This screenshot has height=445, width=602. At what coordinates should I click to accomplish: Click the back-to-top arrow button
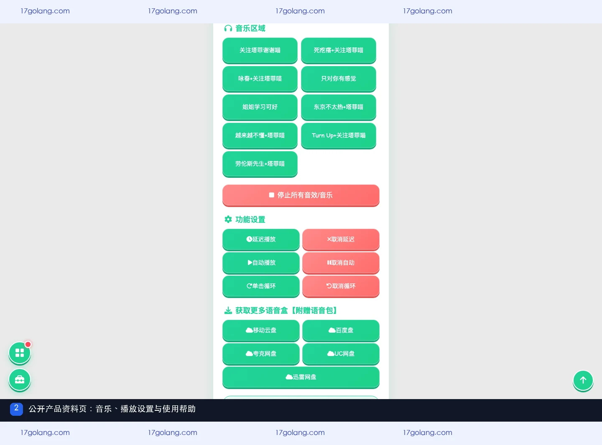click(x=583, y=380)
